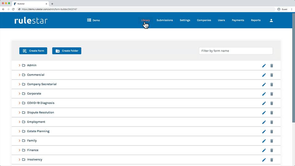This screenshot has width=295, height=166.
Task: Edit the Finance folder
Action: coord(264,150)
